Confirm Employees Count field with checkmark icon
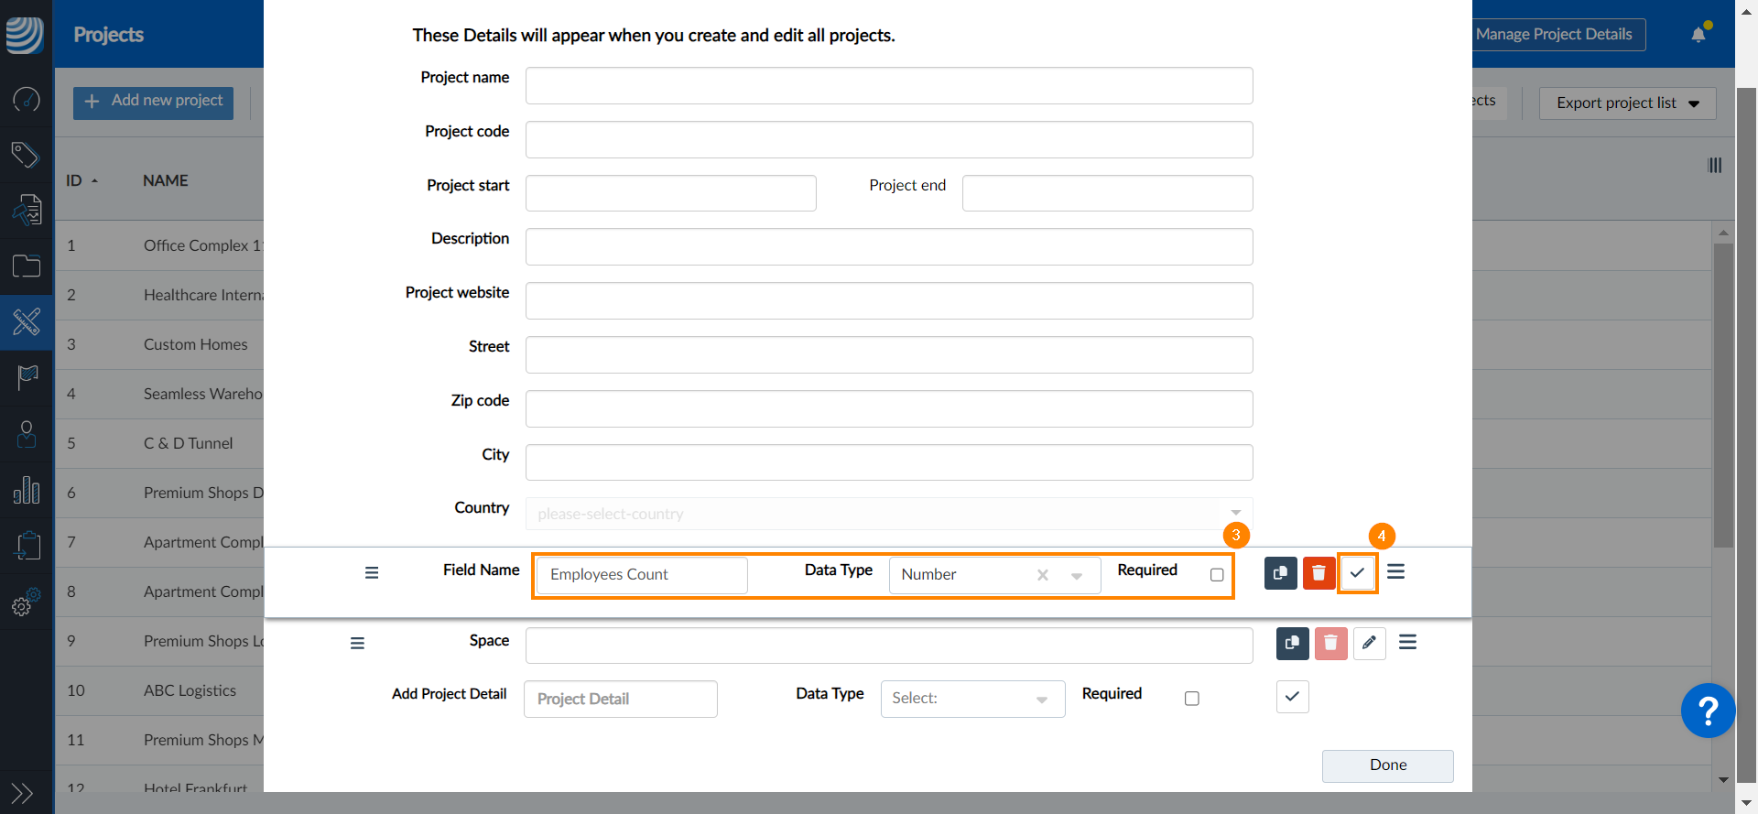 (1357, 573)
